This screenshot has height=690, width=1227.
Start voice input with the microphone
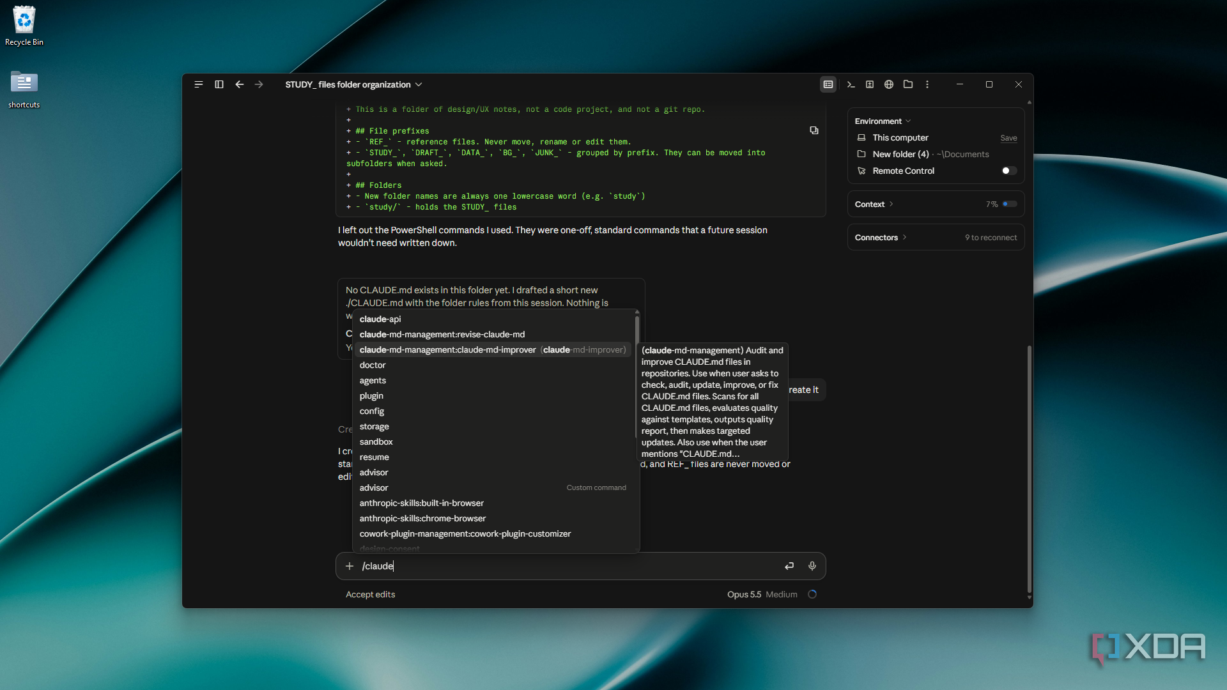pos(812,566)
